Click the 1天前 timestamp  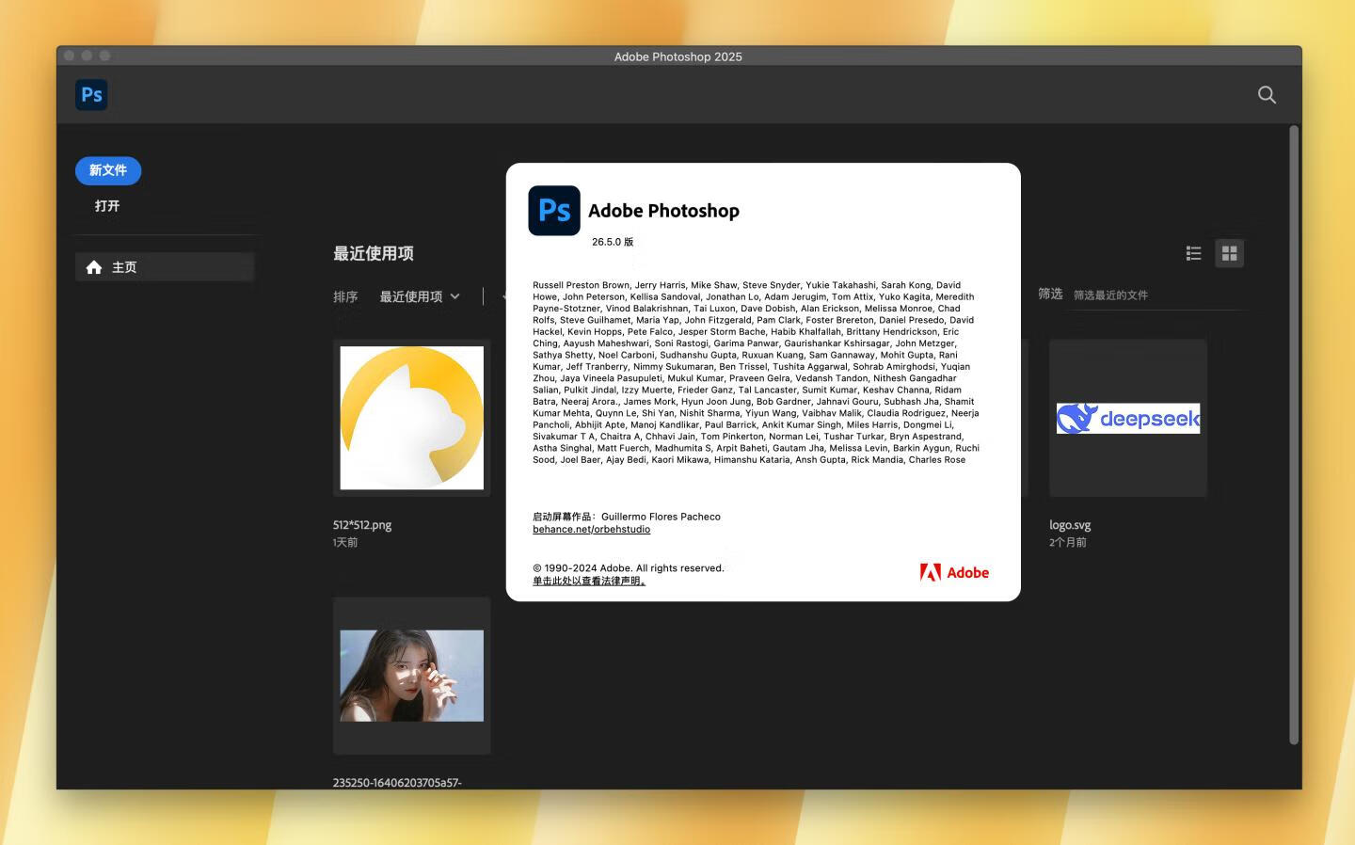point(345,542)
